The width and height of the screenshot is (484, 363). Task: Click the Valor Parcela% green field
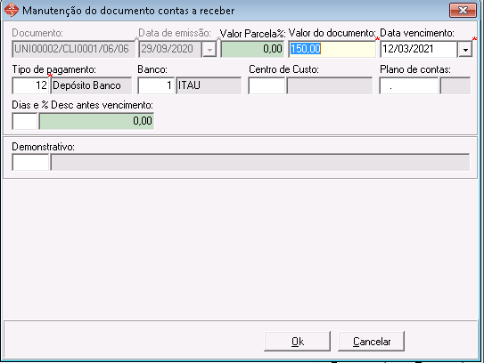click(252, 49)
